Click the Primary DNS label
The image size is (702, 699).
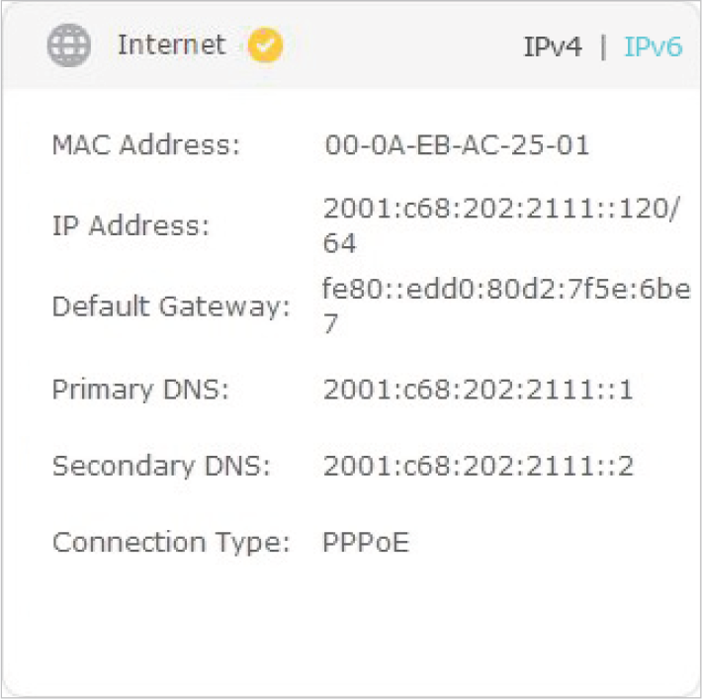click(x=140, y=390)
